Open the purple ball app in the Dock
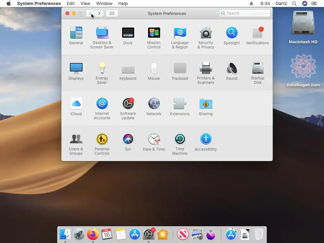 coord(210,234)
